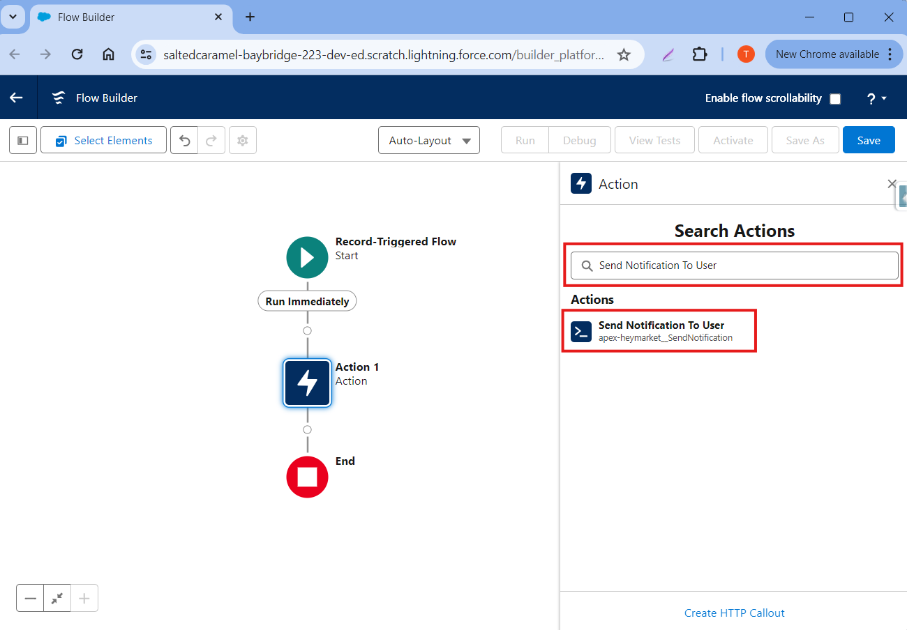Viewport: 907px width, 630px height.
Task: Click the feather extension icon
Action: click(668, 54)
